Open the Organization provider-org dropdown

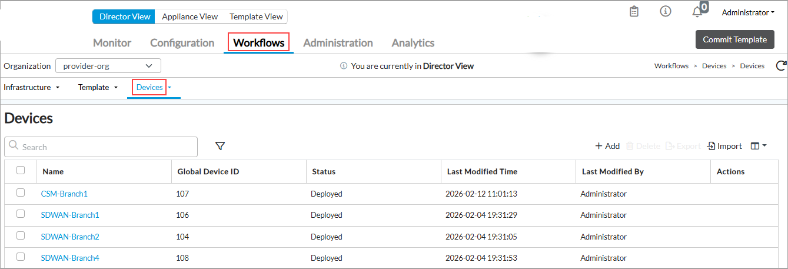click(108, 66)
